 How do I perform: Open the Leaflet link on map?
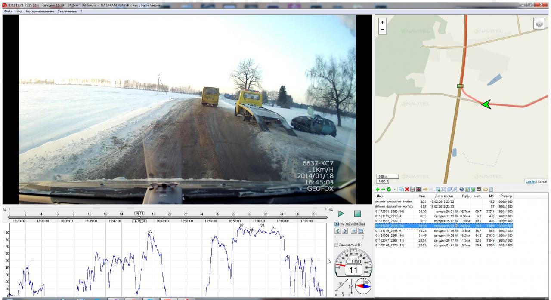coord(531,181)
